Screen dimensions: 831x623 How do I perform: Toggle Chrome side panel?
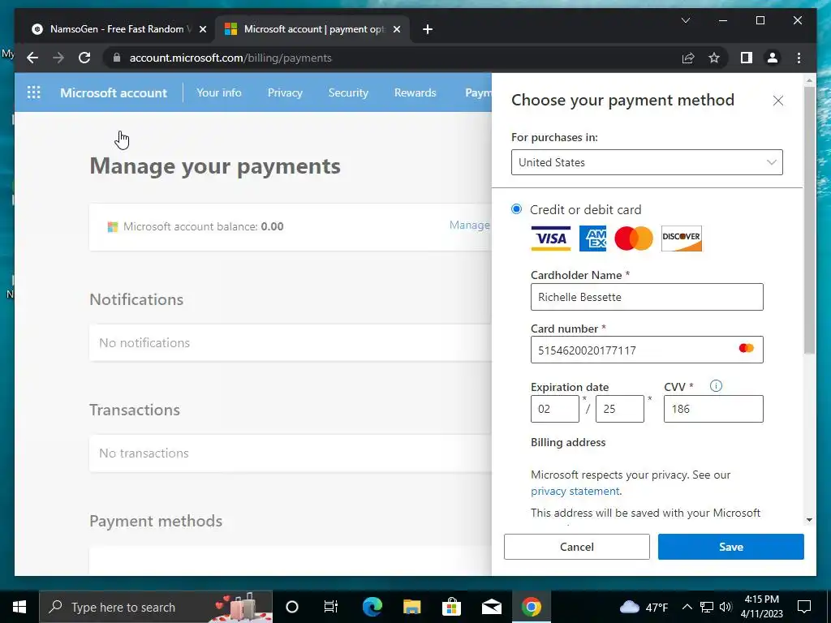pos(747,58)
